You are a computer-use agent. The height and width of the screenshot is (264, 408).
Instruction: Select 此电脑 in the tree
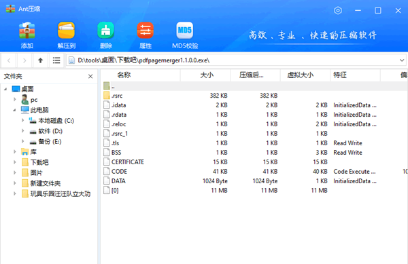point(35,110)
